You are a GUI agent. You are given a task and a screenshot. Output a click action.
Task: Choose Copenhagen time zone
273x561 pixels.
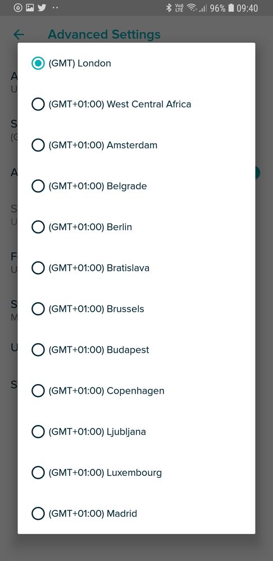[x=38, y=391]
